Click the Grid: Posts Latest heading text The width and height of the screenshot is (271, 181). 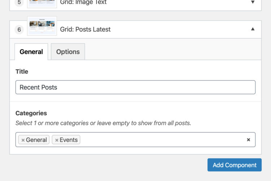click(85, 29)
